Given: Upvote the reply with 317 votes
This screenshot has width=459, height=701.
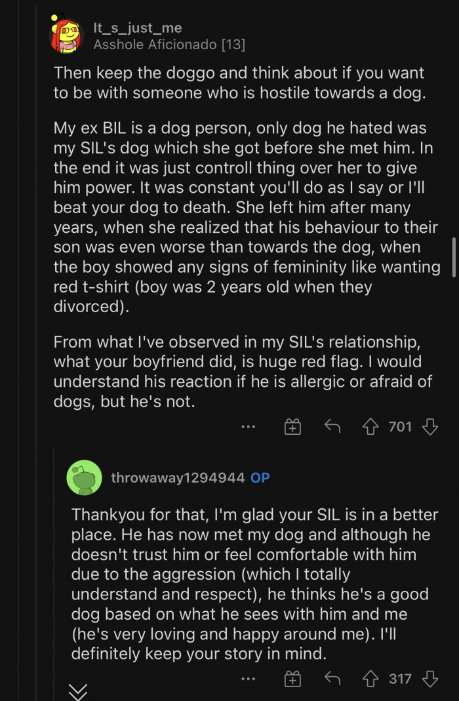Looking at the screenshot, I should pos(371,679).
